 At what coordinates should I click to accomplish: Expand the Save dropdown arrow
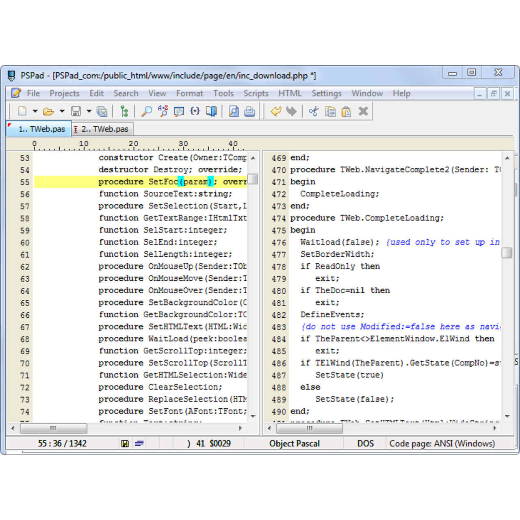(89, 111)
